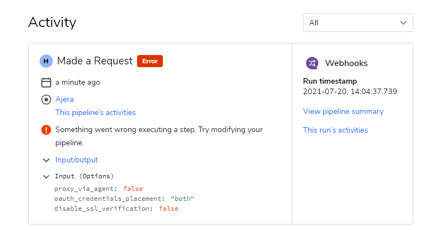
Task: Click the purple Webhooks shuffle icon
Action: point(312,63)
